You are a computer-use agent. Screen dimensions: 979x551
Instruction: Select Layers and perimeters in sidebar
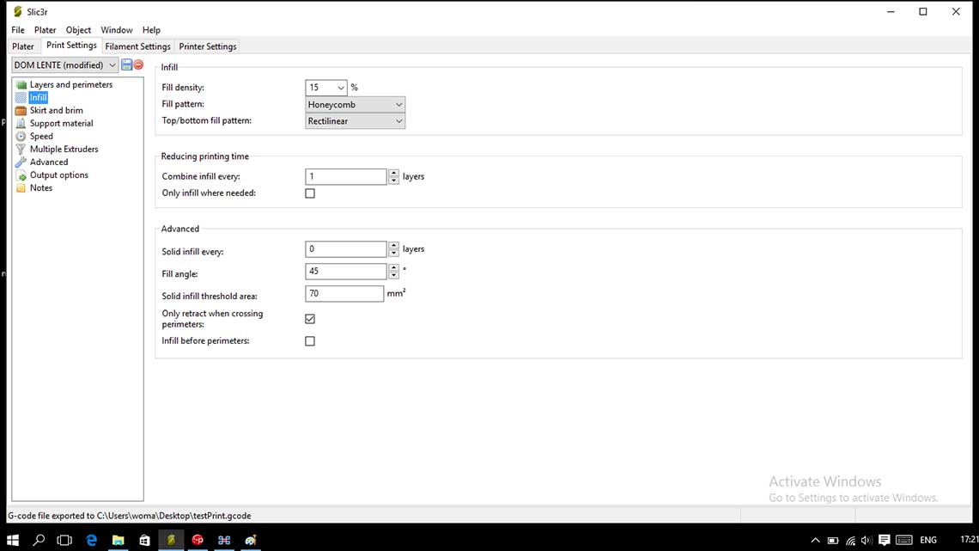pyautogui.click(x=71, y=84)
